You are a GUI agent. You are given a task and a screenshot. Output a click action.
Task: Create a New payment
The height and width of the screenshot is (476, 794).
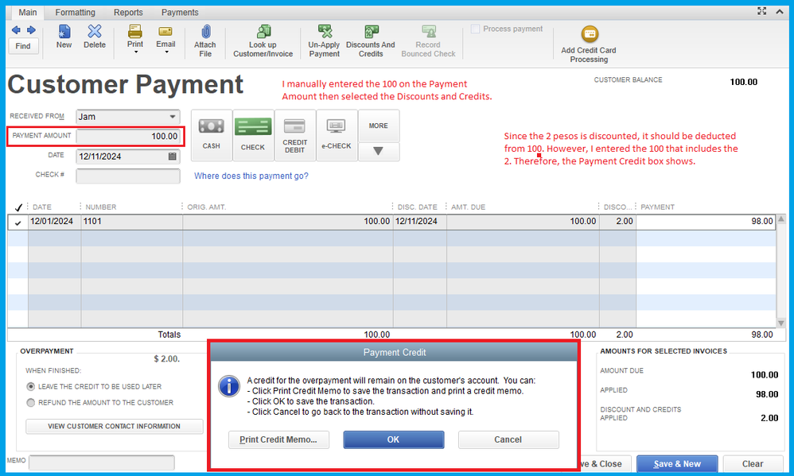click(64, 37)
